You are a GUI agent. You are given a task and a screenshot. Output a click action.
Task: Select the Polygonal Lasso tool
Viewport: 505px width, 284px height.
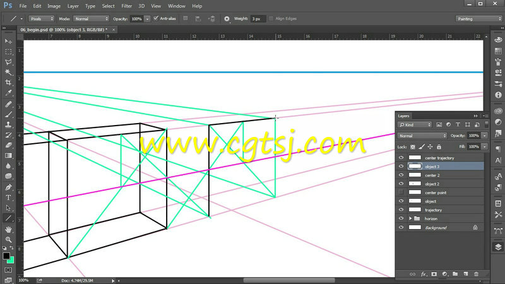[x=8, y=62]
